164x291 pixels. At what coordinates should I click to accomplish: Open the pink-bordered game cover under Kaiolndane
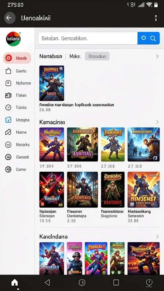74,258
